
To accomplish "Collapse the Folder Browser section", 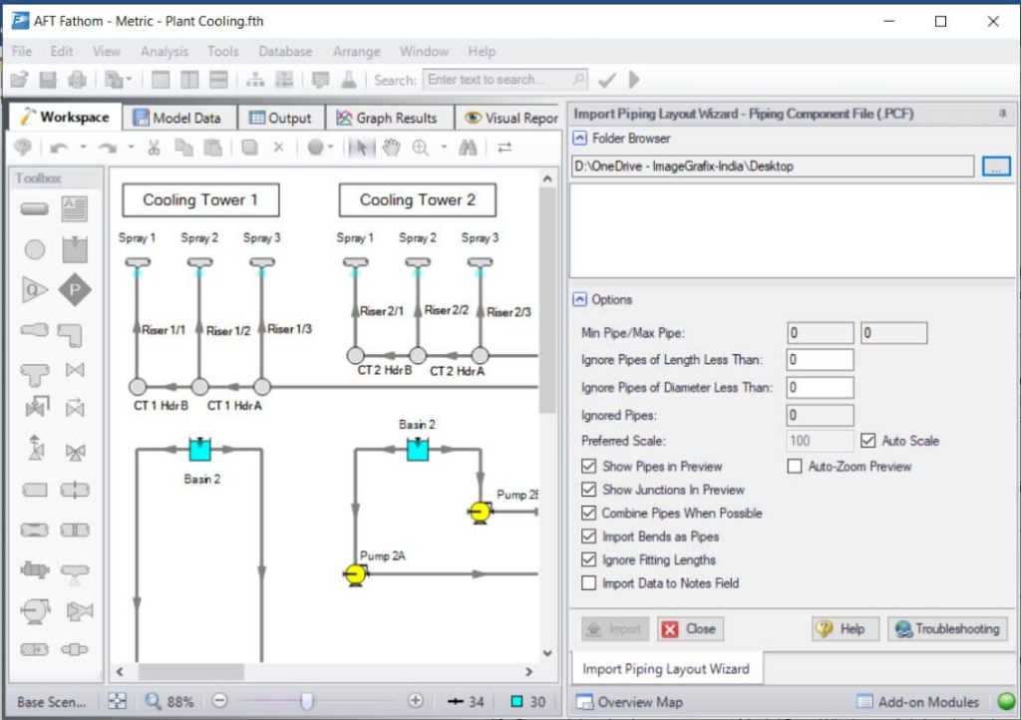I will (x=579, y=138).
